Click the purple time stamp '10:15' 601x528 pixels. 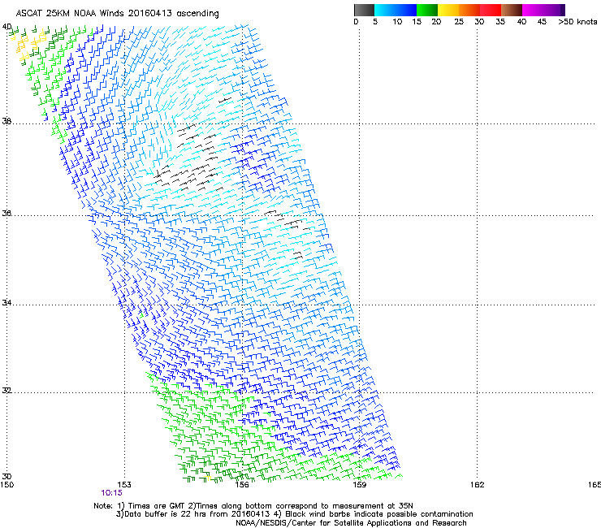tap(111, 493)
